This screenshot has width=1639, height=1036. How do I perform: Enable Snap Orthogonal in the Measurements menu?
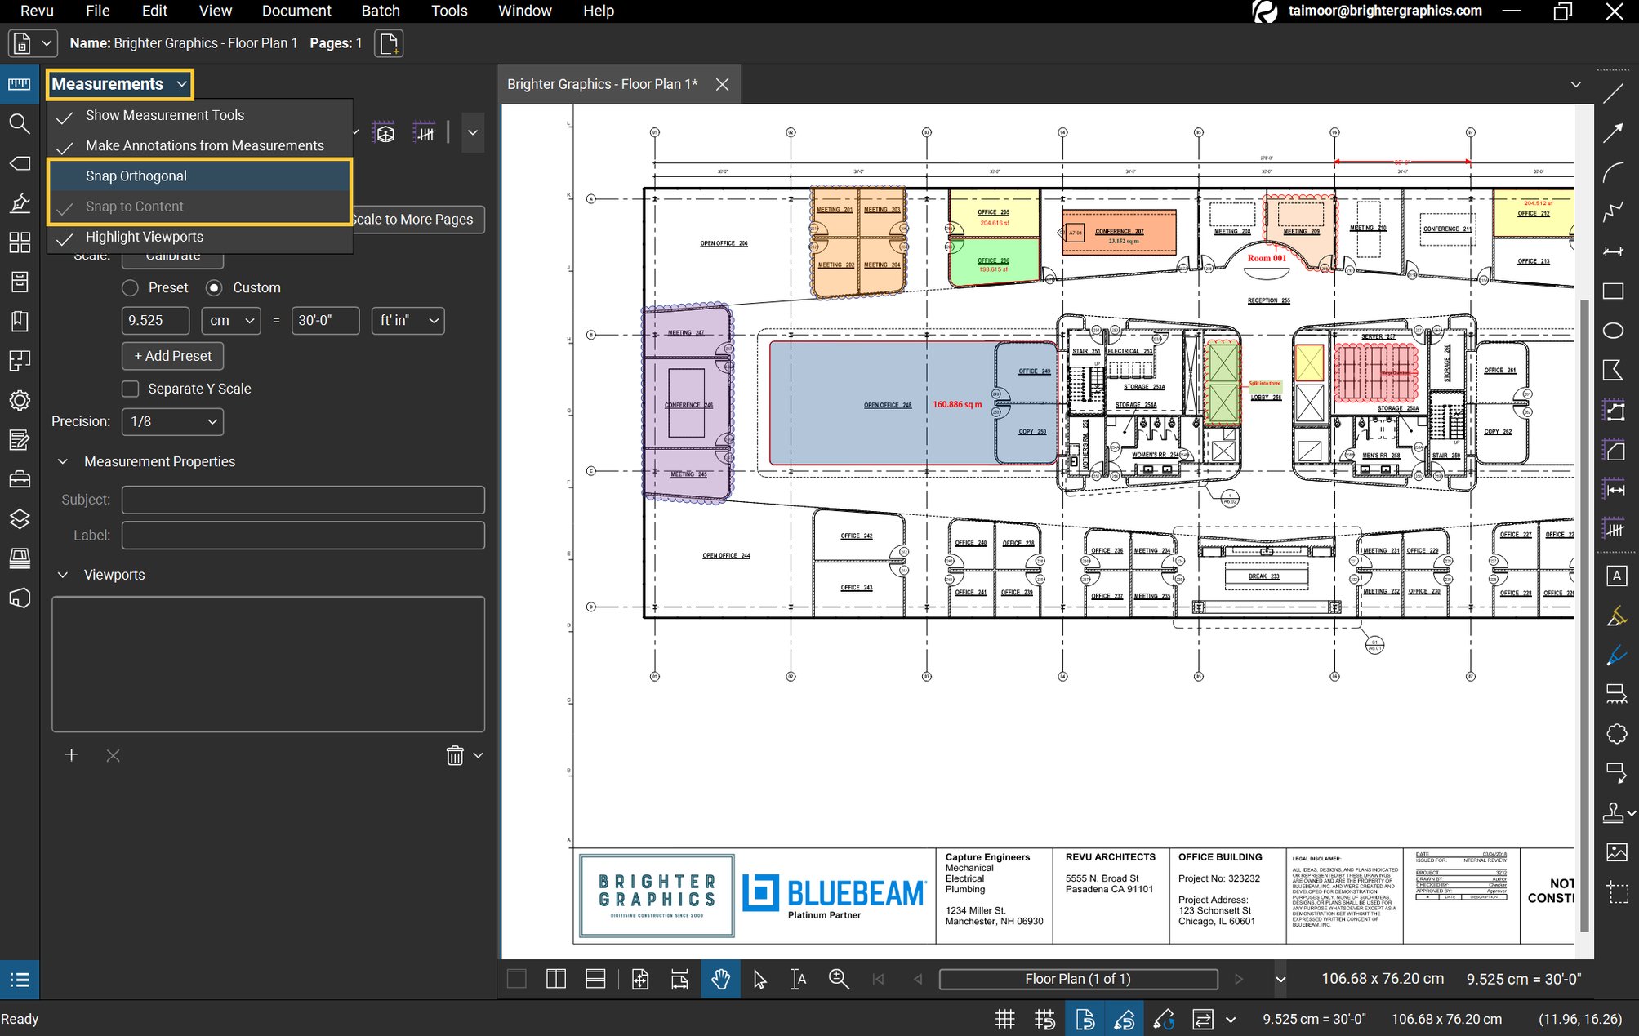pyautogui.click(x=136, y=176)
